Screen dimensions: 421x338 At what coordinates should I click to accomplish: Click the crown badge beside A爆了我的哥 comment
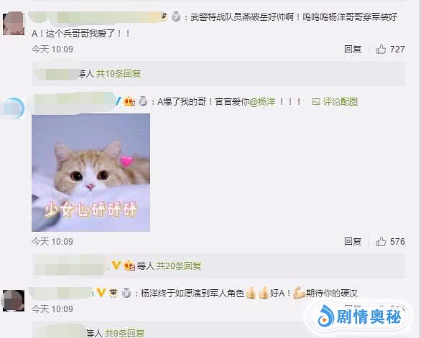(x=129, y=102)
